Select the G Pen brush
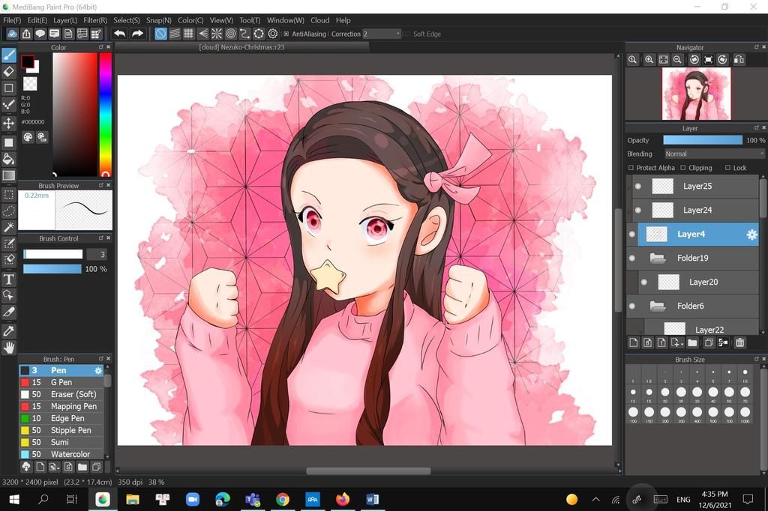 point(61,382)
